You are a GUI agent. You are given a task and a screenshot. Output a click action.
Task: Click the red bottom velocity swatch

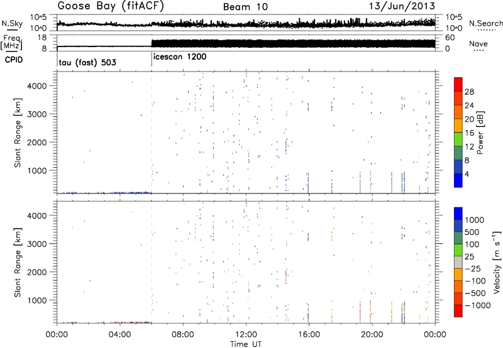pos(458,311)
